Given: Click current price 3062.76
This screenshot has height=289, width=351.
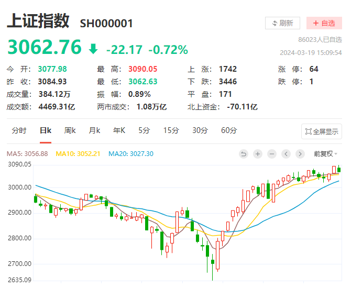Looking at the screenshot, I should pyautogui.click(x=45, y=47).
